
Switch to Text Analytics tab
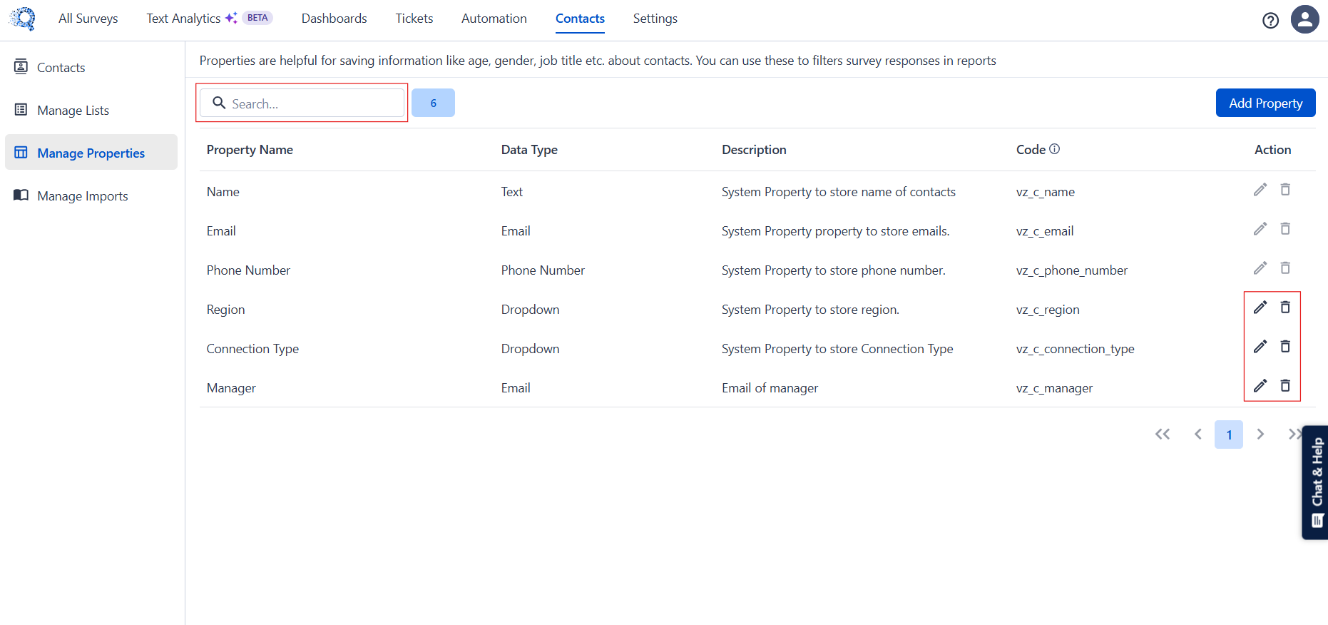point(183,19)
